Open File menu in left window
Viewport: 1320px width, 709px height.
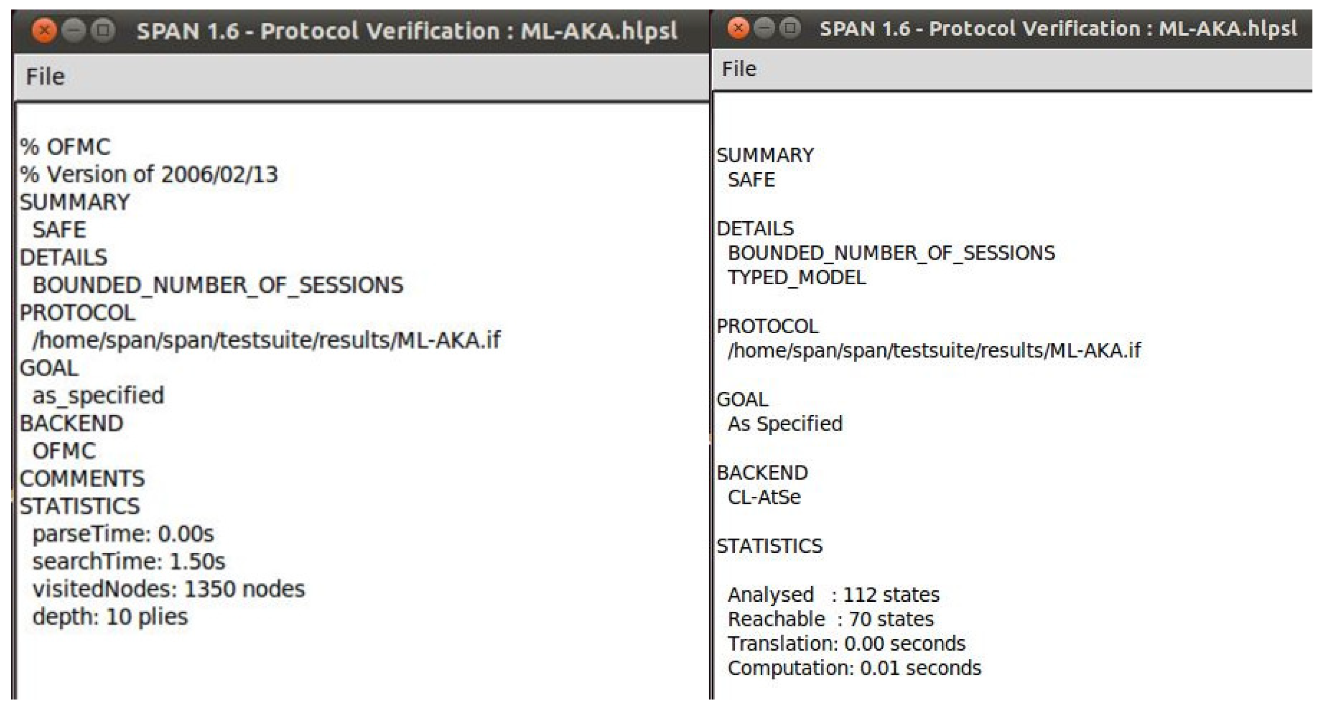(x=45, y=77)
